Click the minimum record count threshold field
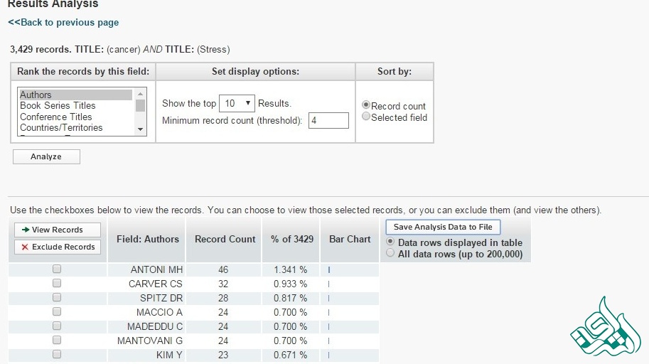 pos(328,121)
